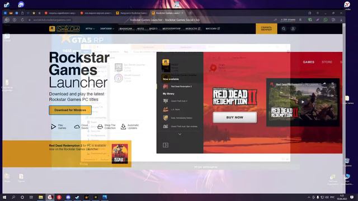Click the WhatsApp icon in browser toolbar
Image resolution: width=358 pixels, height=201 pixels.
click(x=326, y=20)
